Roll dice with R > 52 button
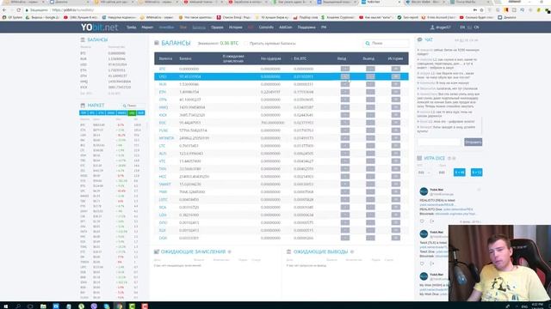The height and width of the screenshot is (309, 551). (476, 173)
